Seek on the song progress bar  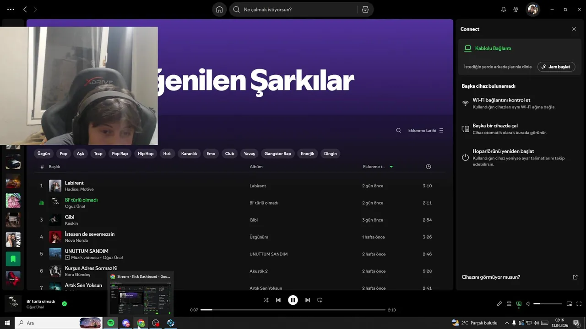tap(293, 310)
